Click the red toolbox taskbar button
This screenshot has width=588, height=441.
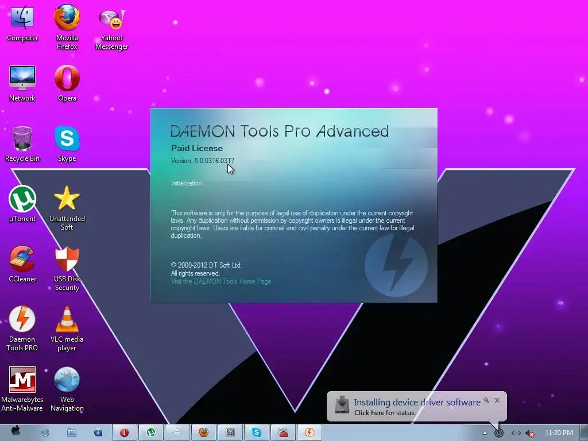click(x=283, y=432)
